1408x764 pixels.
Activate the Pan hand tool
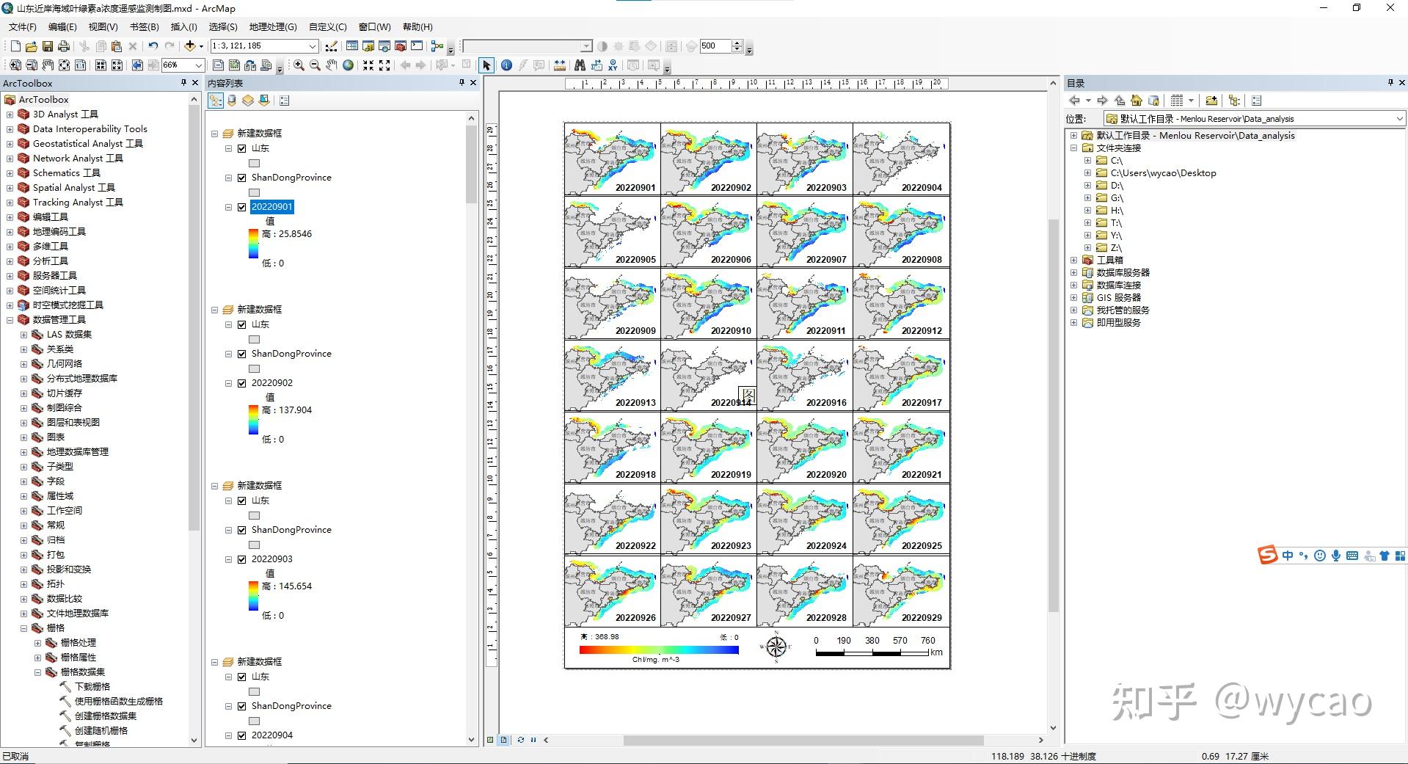(332, 65)
